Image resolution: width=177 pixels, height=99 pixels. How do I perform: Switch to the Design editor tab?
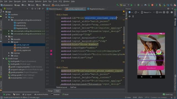click(50, 91)
